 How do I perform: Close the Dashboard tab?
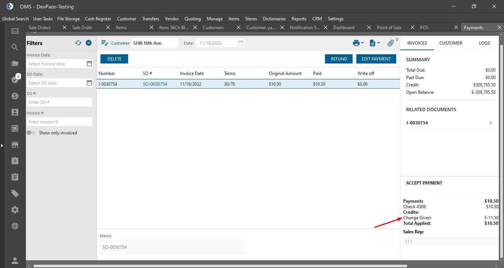point(369,27)
